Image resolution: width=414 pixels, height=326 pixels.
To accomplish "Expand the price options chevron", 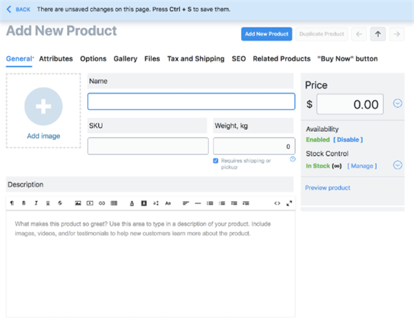I will (x=397, y=104).
